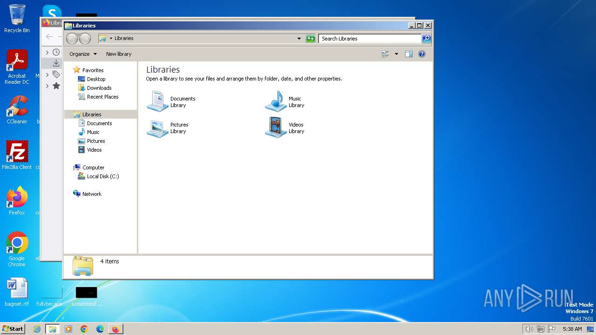Open Windows Media Player from taskbar

click(x=68, y=329)
